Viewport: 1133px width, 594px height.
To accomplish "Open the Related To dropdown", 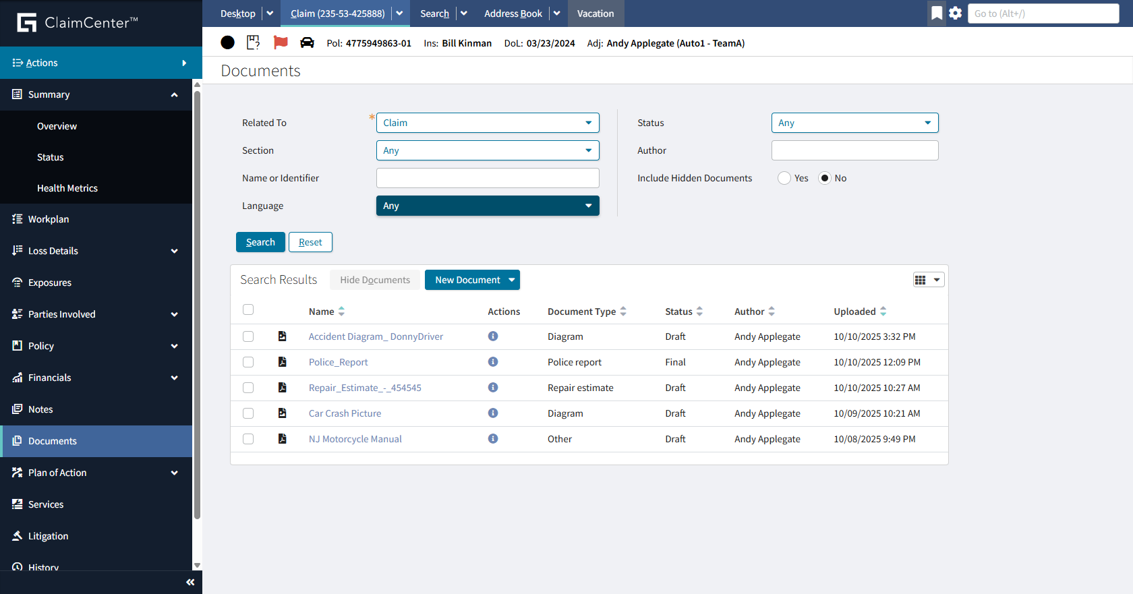I will click(x=488, y=123).
